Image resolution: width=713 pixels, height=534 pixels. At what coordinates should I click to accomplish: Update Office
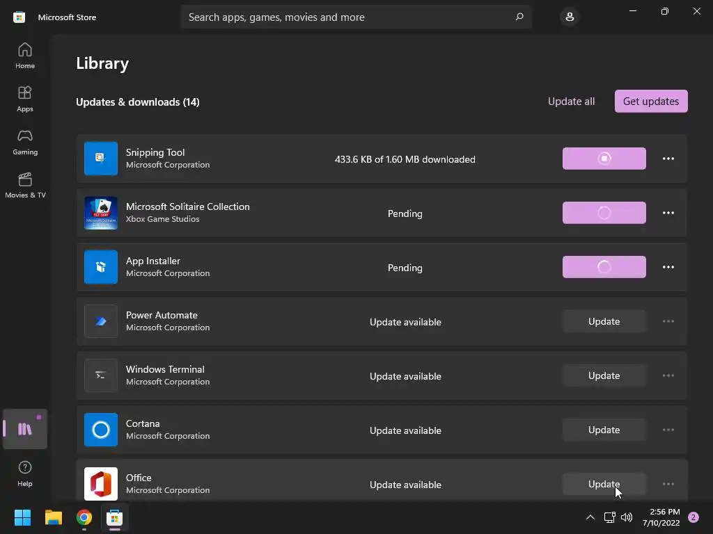coord(604,484)
